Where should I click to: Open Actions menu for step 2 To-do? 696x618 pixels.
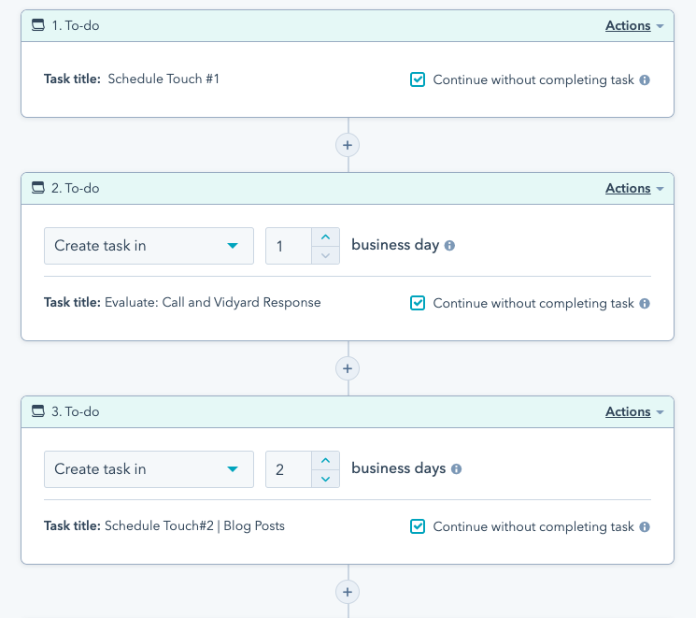tap(633, 189)
